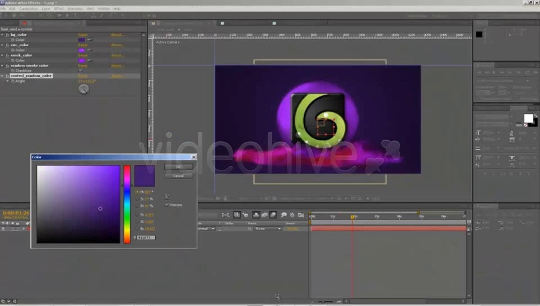Click the Angle dial control
The height and width of the screenshot is (306, 540).
coord(84,89)
